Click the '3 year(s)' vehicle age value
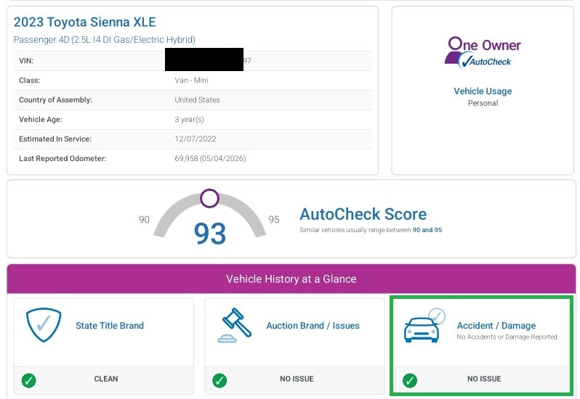580x399 pixels. pyautogui.click(x=189, y=120)
